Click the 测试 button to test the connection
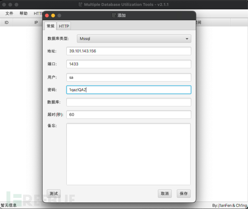Viewport: 248px width, 209px height. (x=54, y=193)
